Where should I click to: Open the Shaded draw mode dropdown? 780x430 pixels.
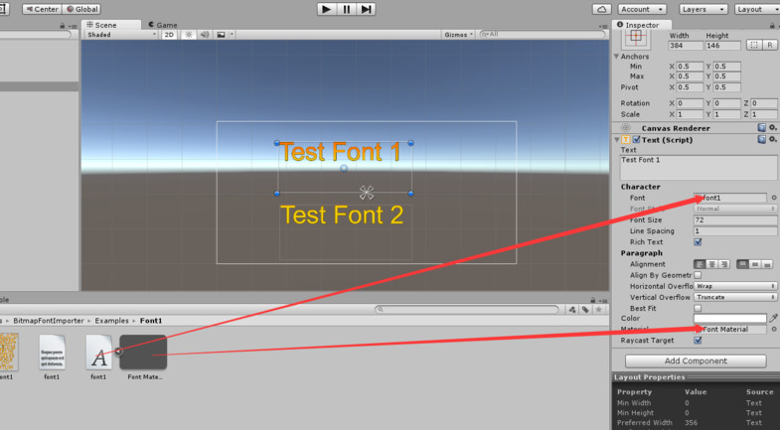pos(122,35)
